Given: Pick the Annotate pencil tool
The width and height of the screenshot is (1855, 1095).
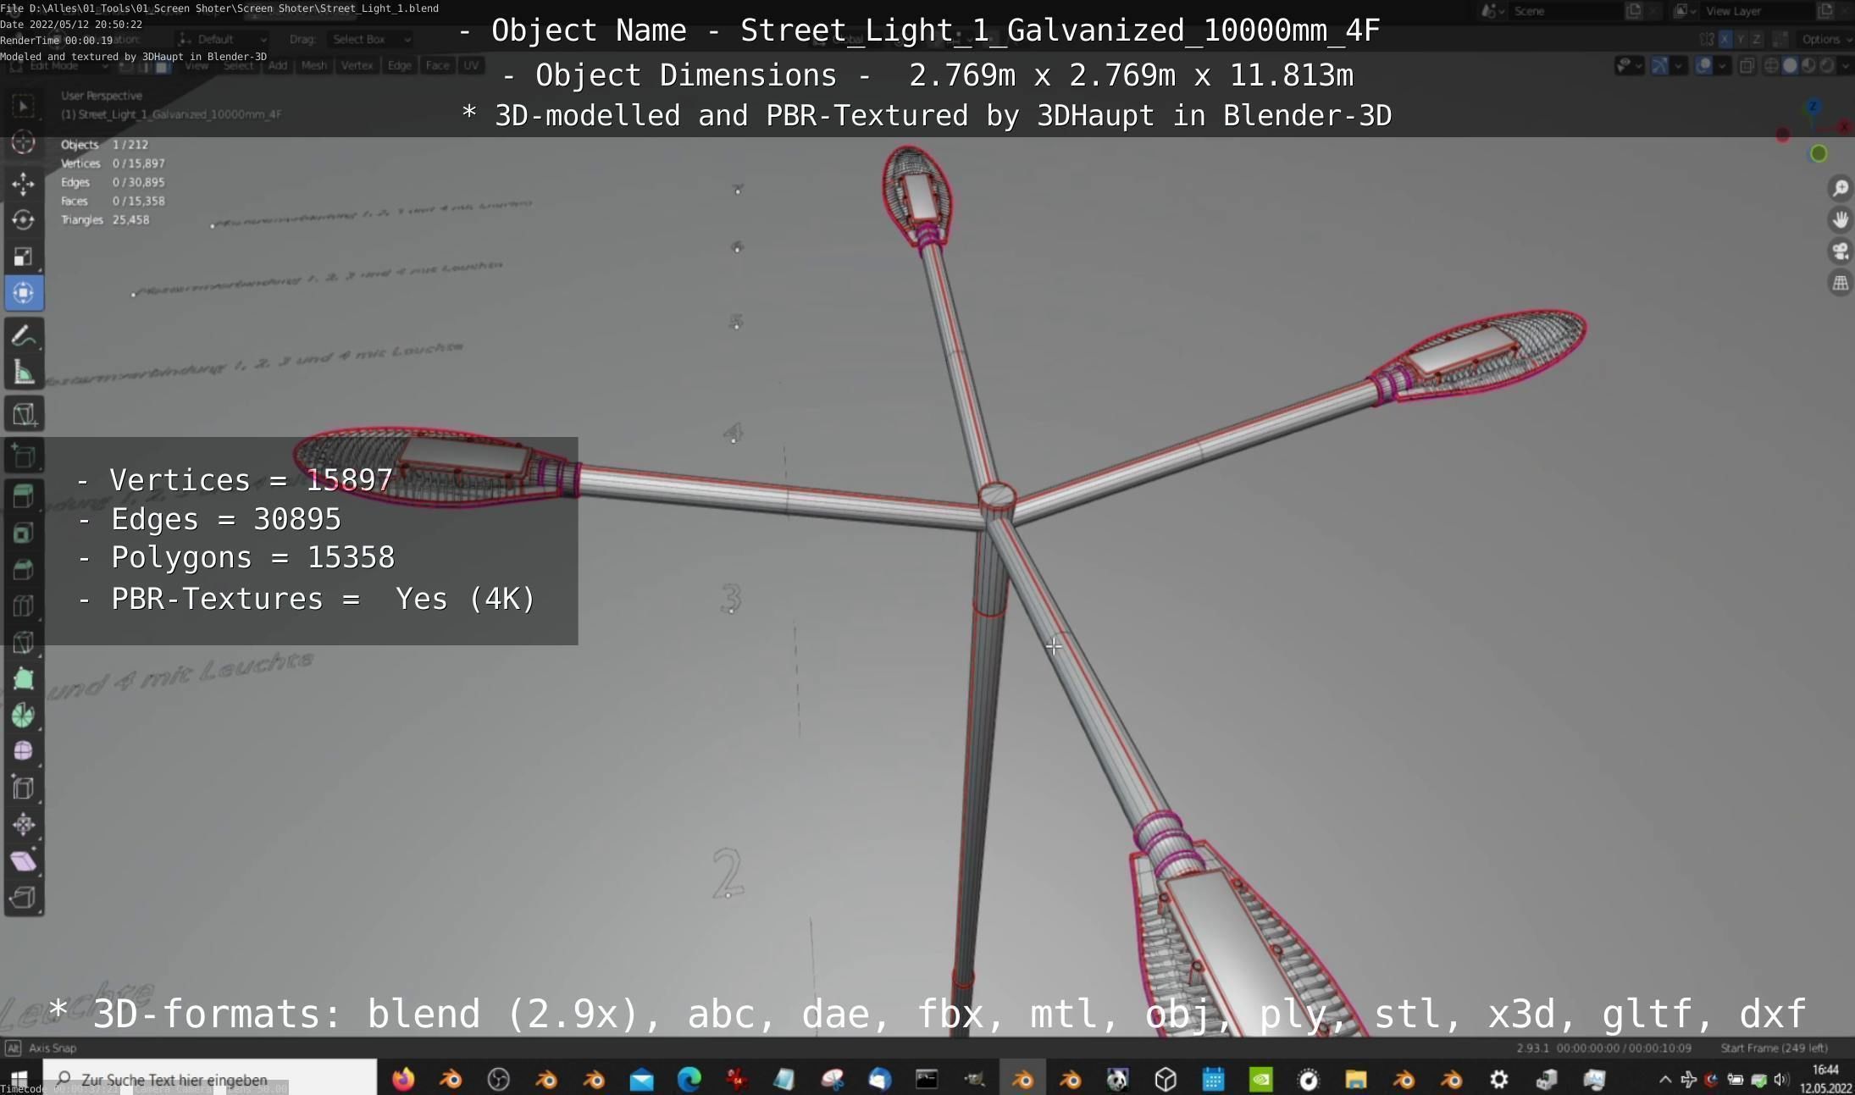Looking at the screenshot, I should tap(23, 335).
